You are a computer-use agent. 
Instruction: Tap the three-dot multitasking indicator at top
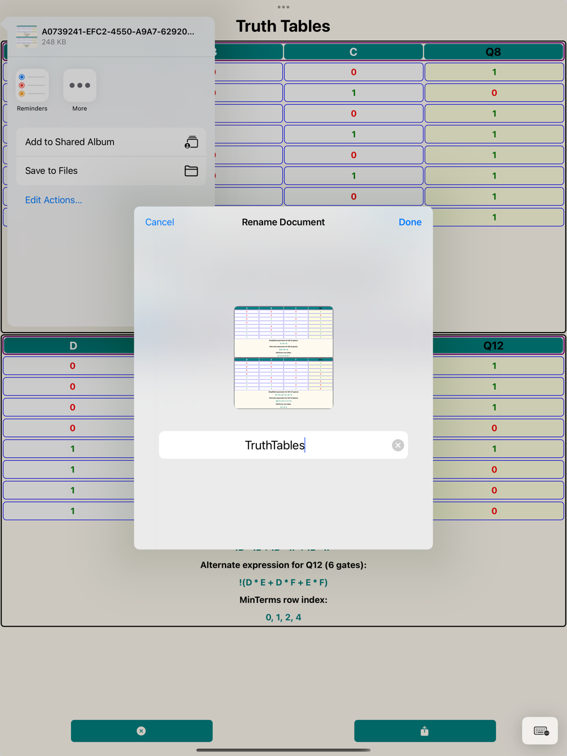tap(283, 7)
